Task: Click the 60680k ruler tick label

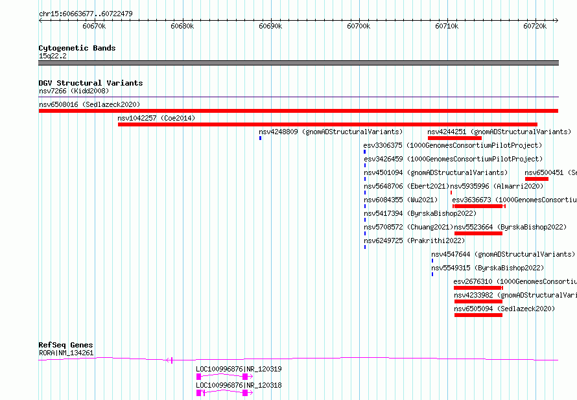Action: tap(182, 26)
